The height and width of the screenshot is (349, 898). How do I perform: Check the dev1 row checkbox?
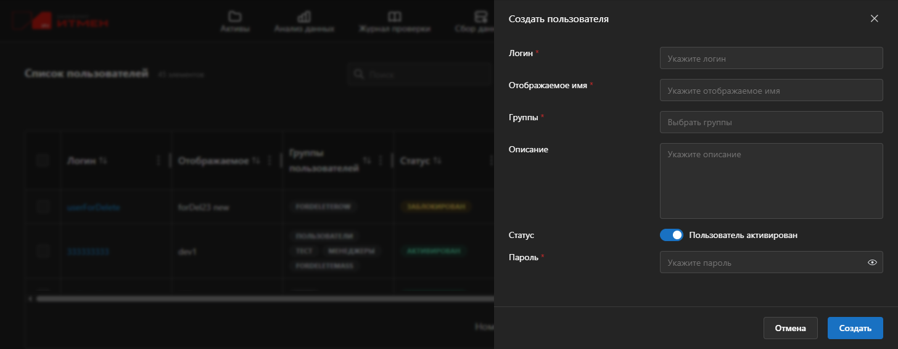(43, 251)
